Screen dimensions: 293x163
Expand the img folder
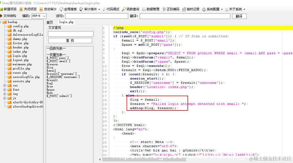4,94
